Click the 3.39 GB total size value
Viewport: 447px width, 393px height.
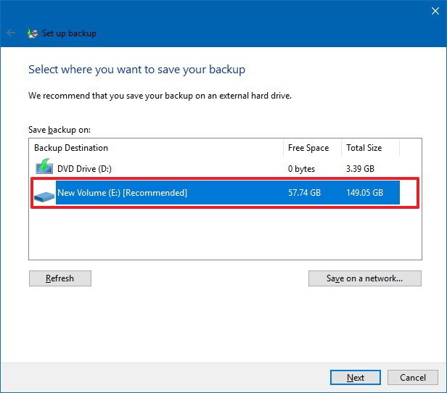(x=360, y=169)
